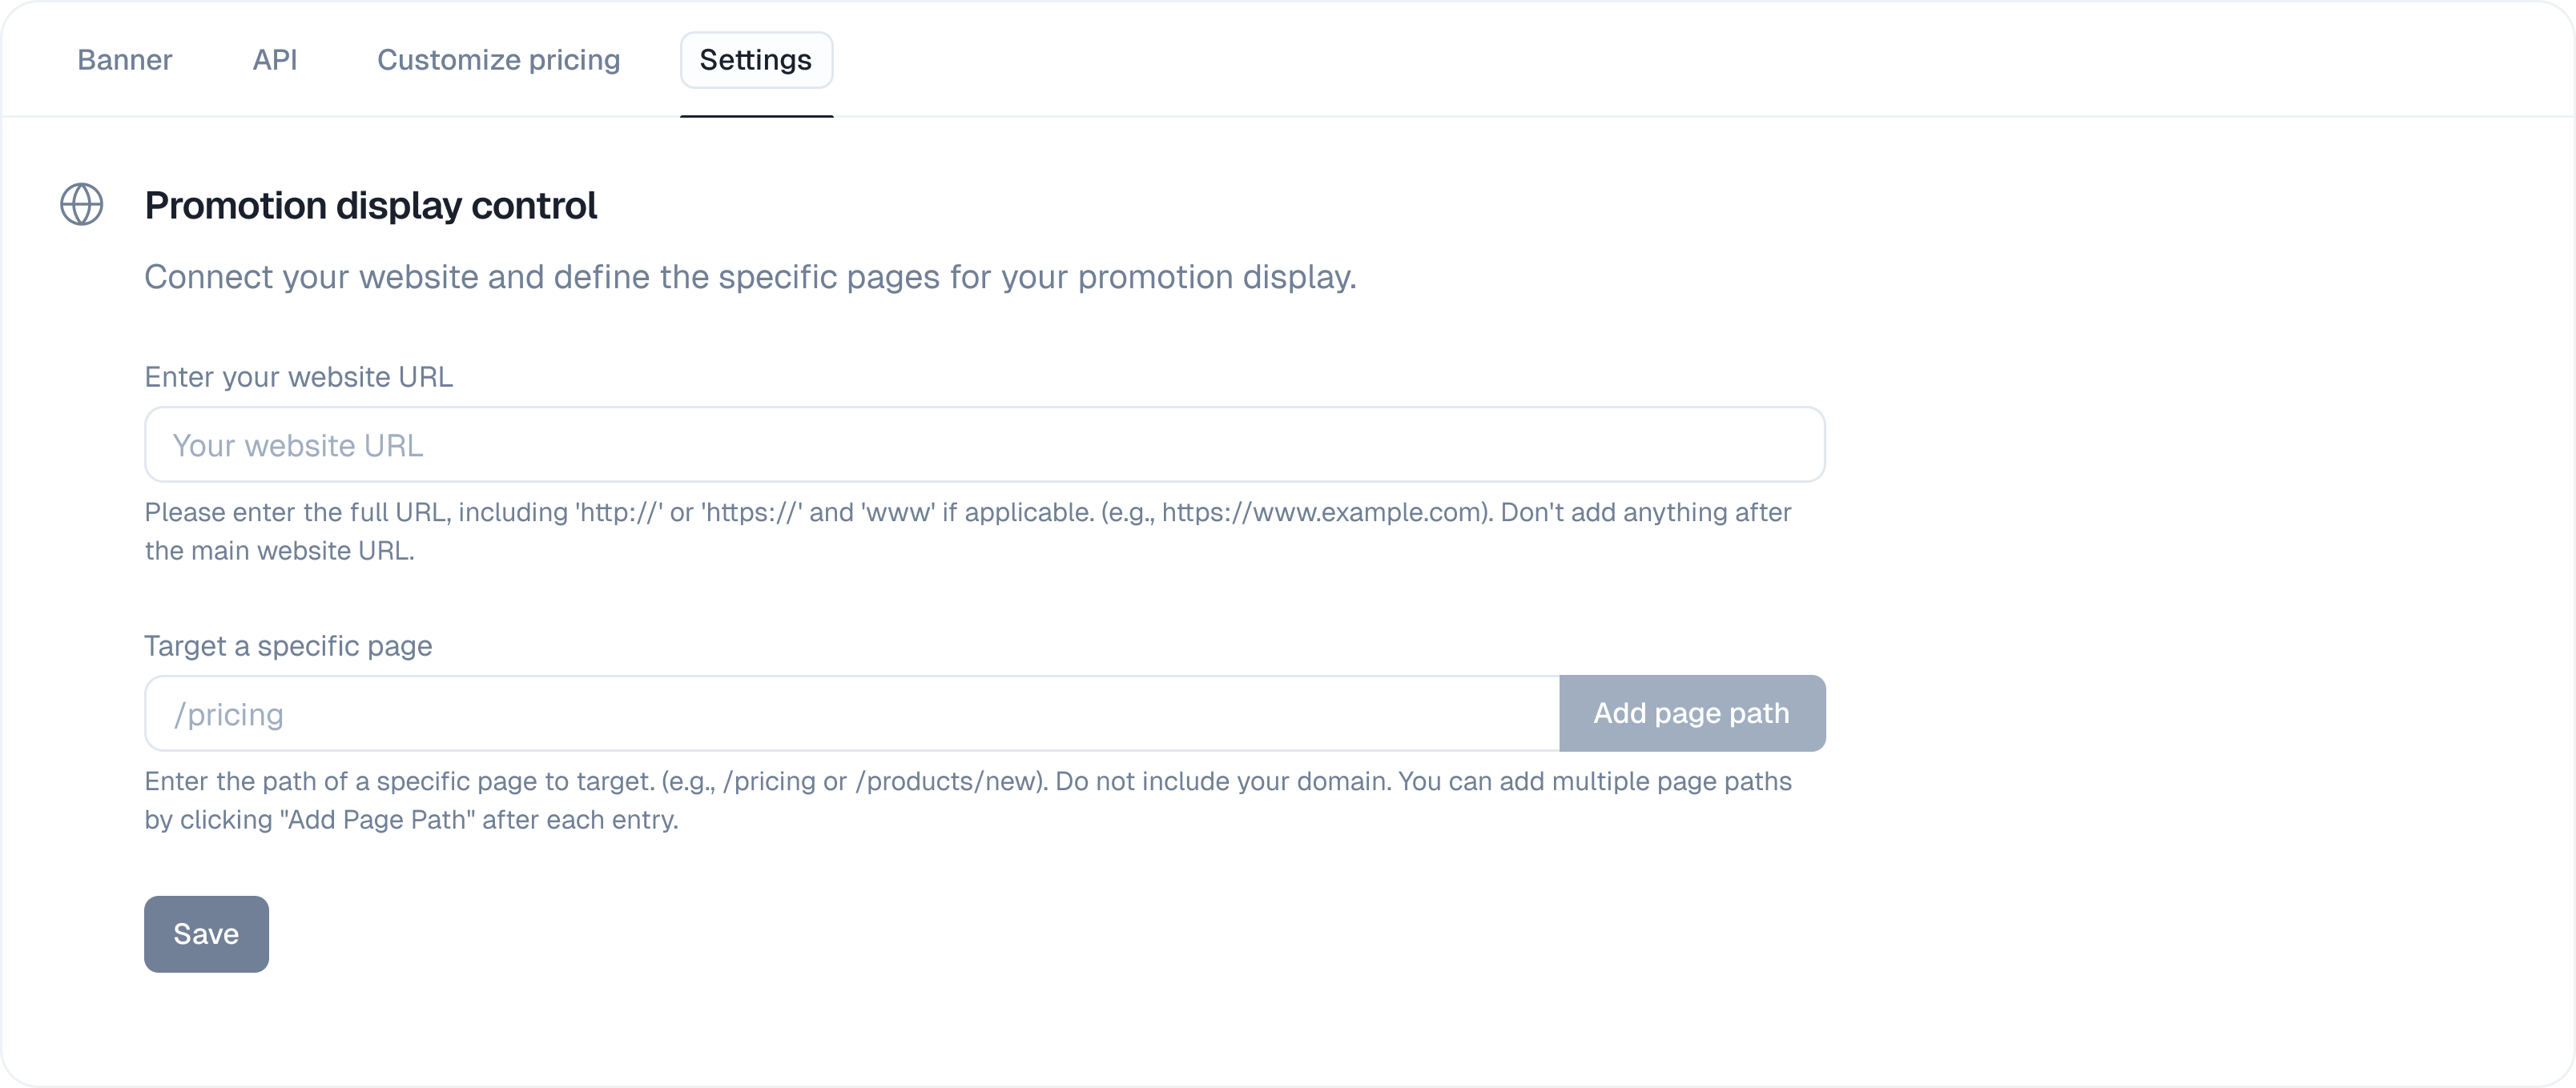Viewport: 2576px width, 1088px height.
Task: Click the Promotion display control heading
Action: click(x=370, y=205)
